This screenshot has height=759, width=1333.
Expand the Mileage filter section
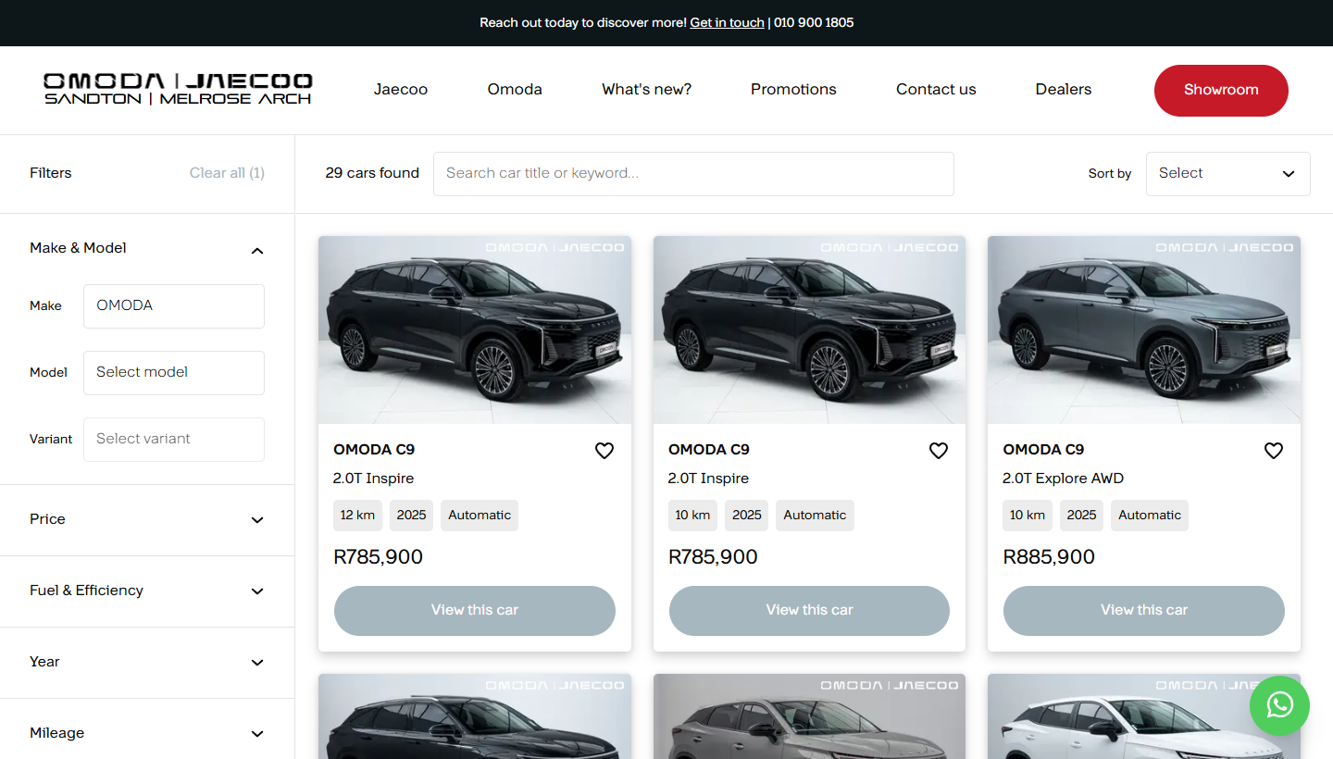(256, 733)
